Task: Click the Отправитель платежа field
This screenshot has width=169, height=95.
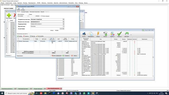Action: [47, 19]
